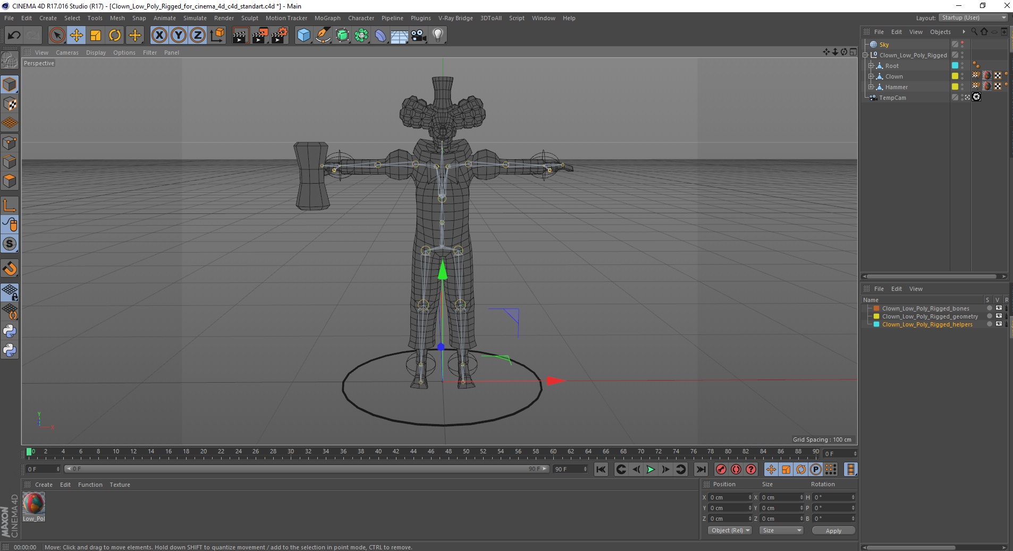Render the active view
Screen dimensions: 1013x551
tap(240, 36)
